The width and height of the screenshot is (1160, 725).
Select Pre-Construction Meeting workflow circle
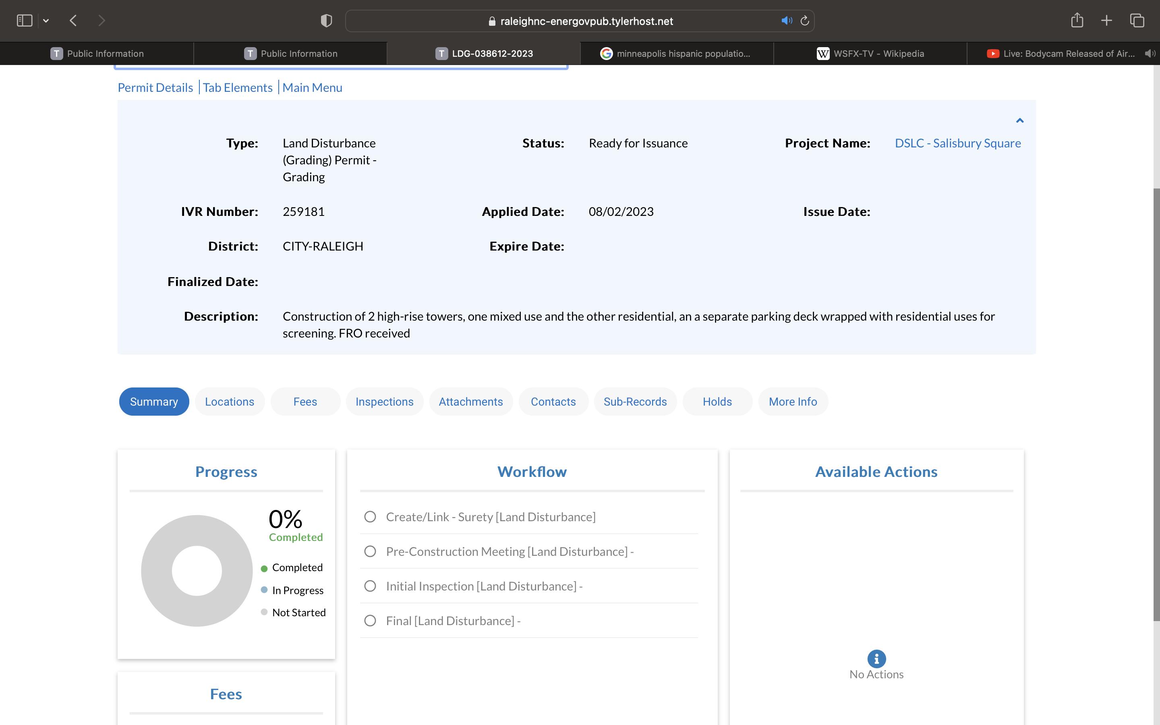pos(370,551)
